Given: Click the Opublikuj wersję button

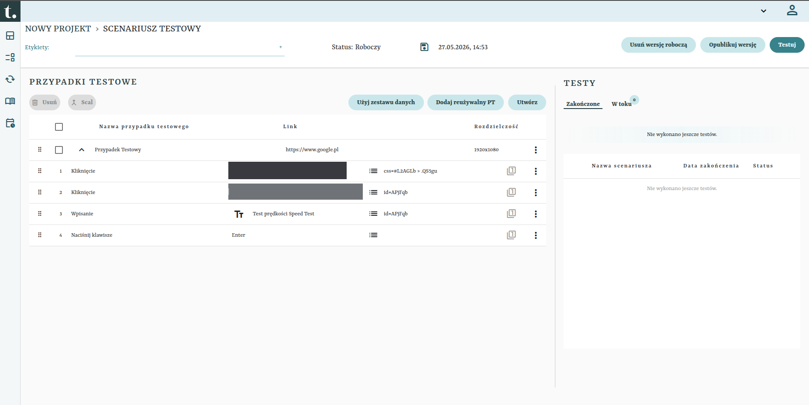Looking at the screenshot, I should 733,45.
